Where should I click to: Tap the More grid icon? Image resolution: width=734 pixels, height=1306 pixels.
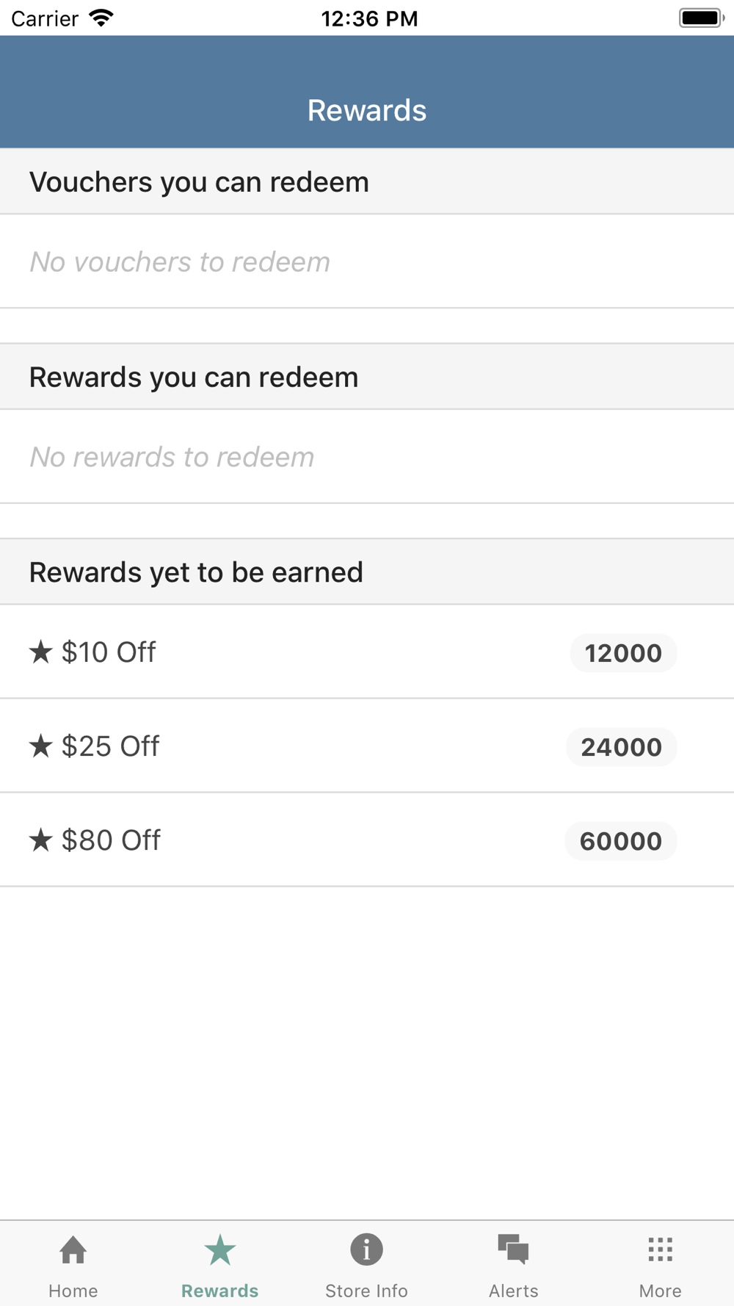click(660, 1249)
